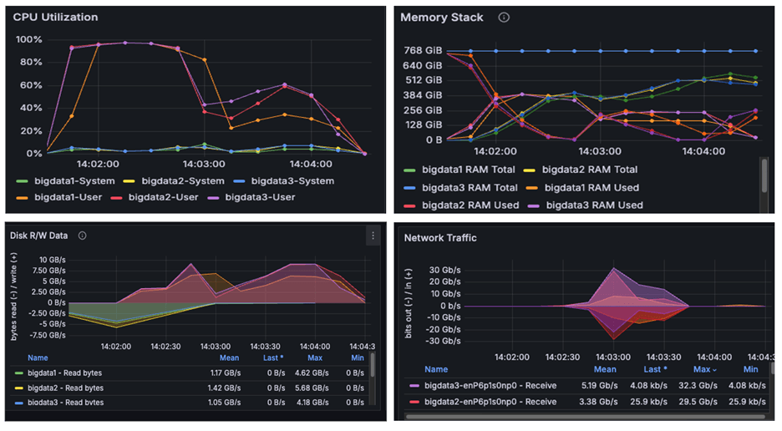Click the CPU Utilization panel title

[x=55, y=18]
